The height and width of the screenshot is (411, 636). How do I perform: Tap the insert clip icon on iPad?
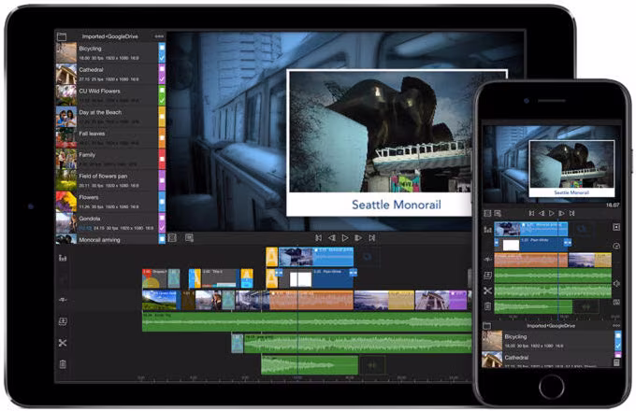coord(63,321)
